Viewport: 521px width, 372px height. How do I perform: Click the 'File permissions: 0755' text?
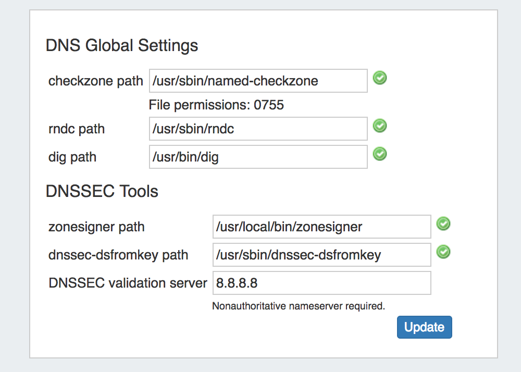216,105
